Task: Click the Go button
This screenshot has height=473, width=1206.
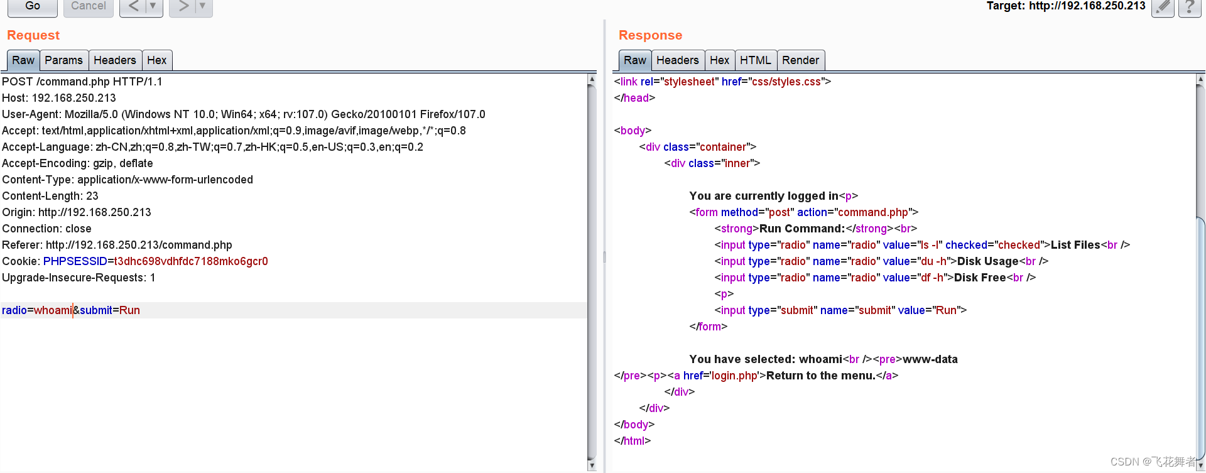Action: (33, 6)
